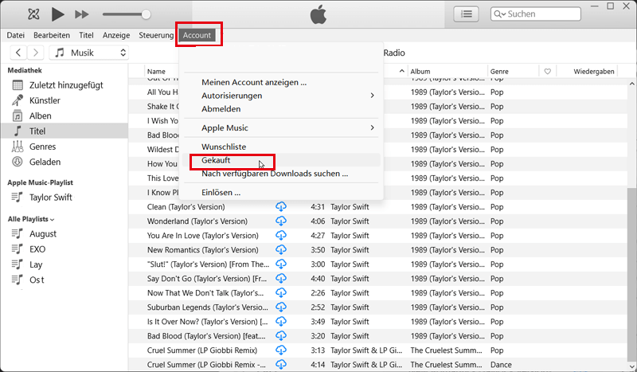Open the Titel menu in menu bar
637x372 pixels.
[x=86, y=35]
